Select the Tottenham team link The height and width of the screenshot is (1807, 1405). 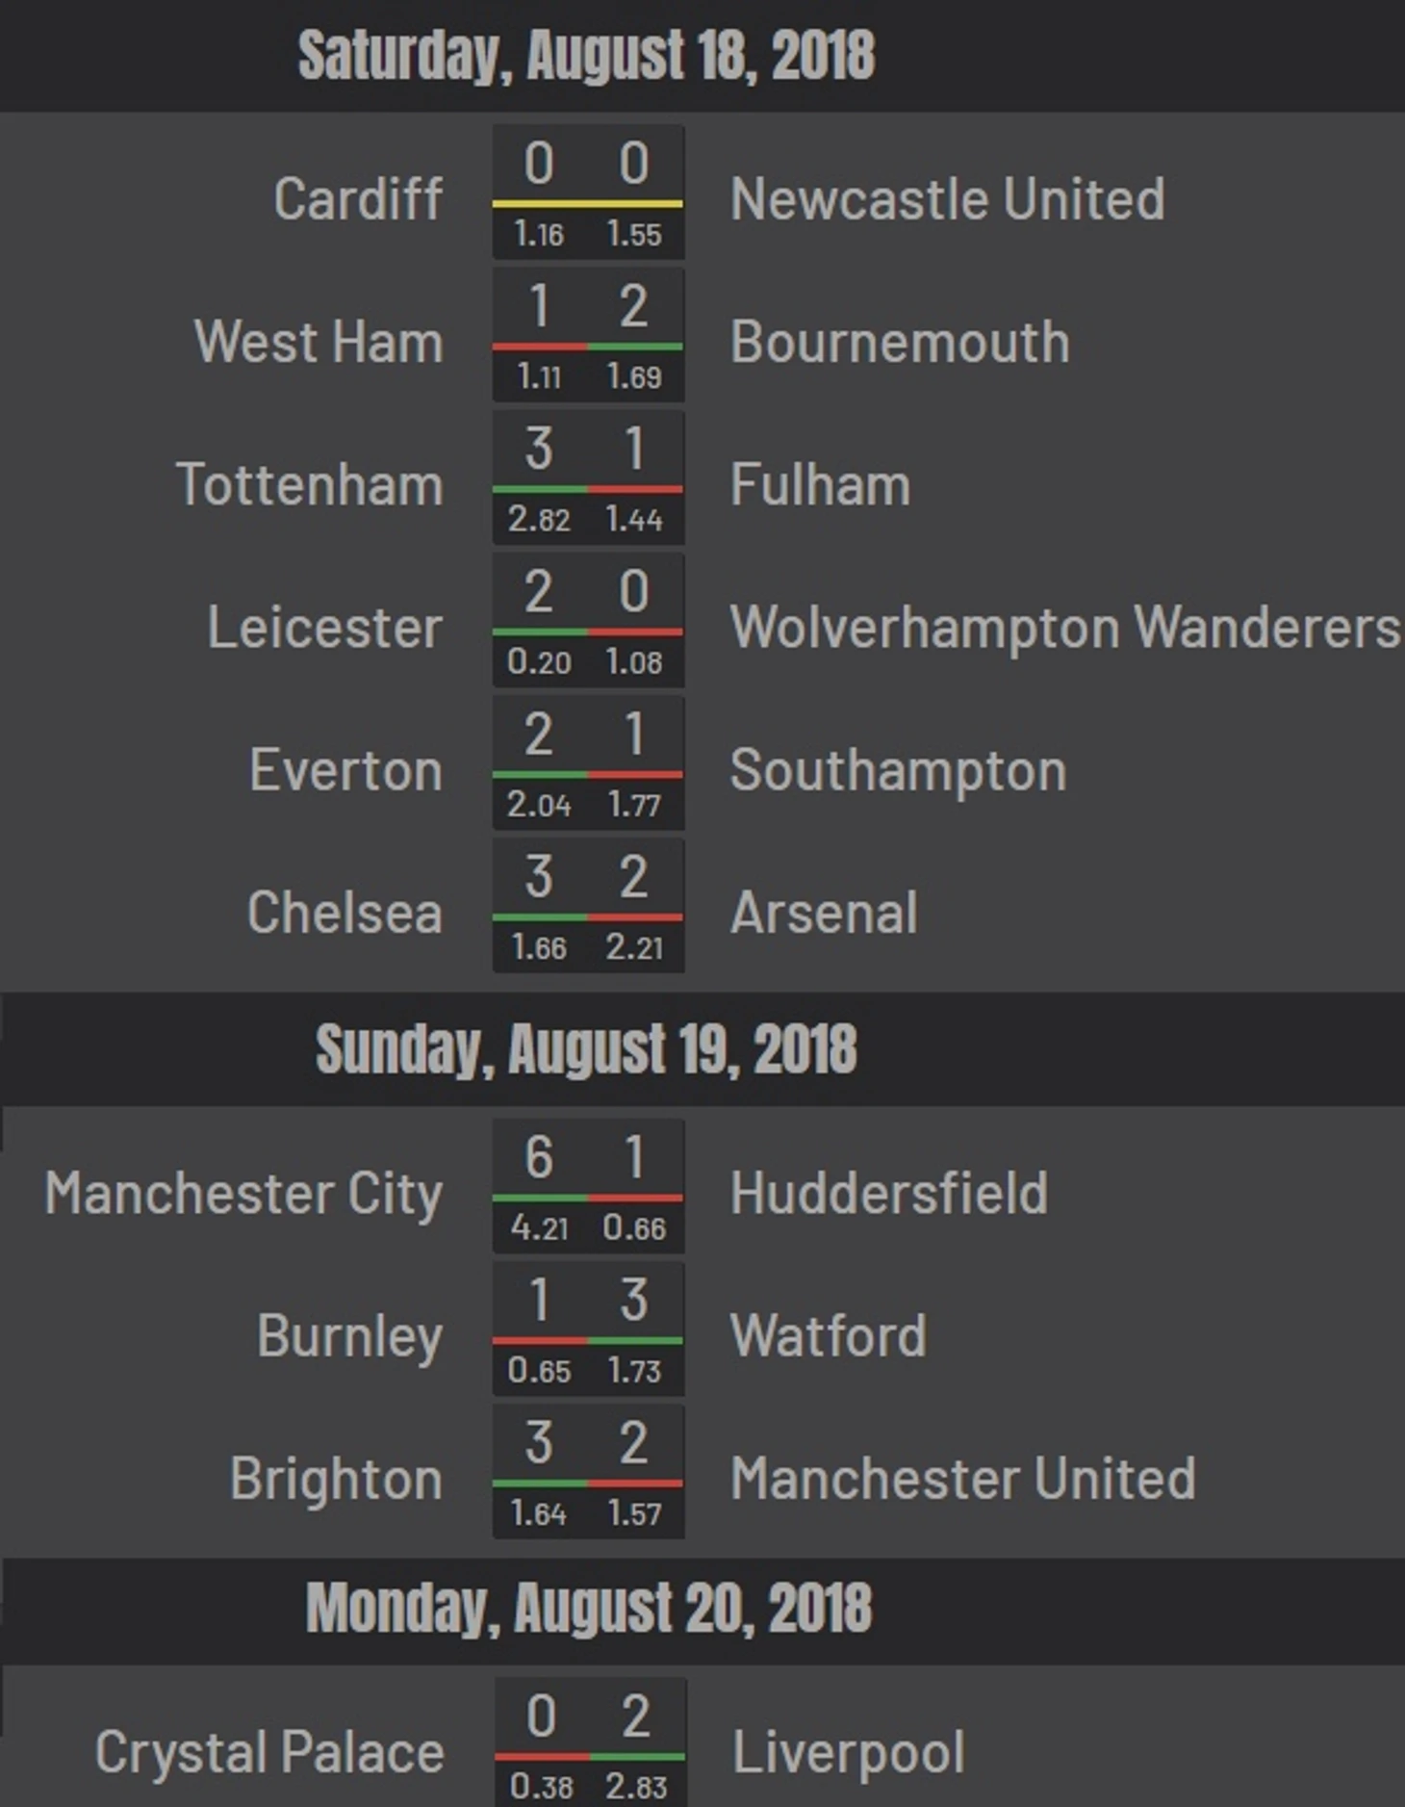pyautogui.click(x=310, y=484)
